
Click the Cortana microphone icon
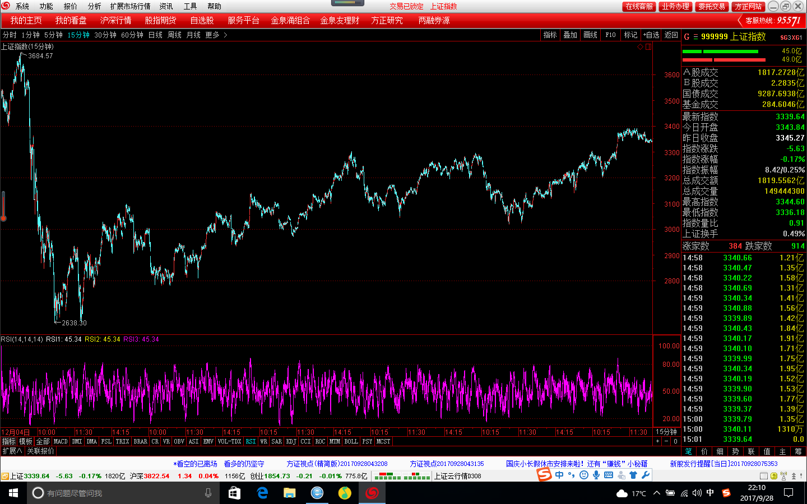point(208,493)
